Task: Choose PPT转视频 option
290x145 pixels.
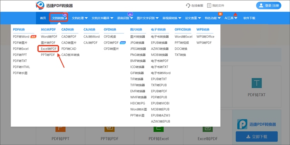Action: pos(182,43)
